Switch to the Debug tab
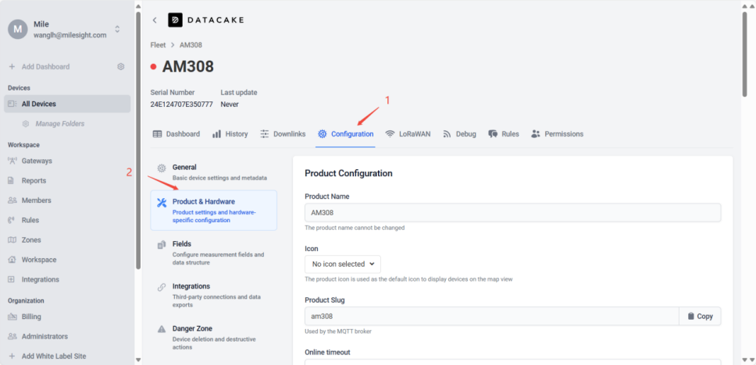Screen dimensions: 756x365 point(459,134)
